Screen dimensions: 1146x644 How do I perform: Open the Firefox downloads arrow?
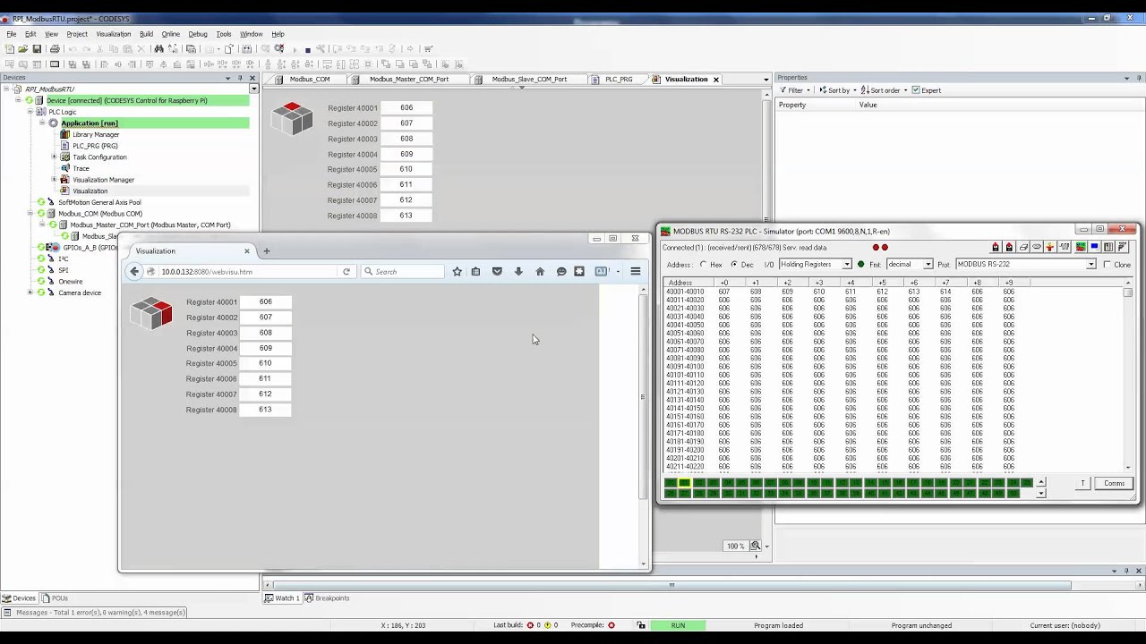[518, 271]
